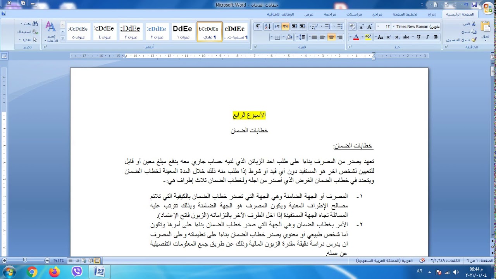Open the References (مراجع) tab
This screenshot has height=279, width=496.
click(x=377, y=14)
